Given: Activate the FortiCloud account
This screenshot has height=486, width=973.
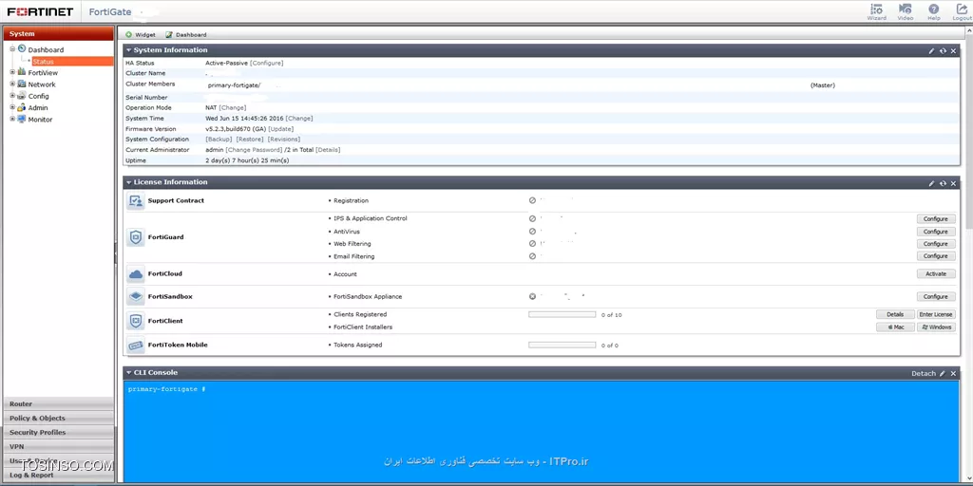Looking at the screenshot, I should pos(936,274).
